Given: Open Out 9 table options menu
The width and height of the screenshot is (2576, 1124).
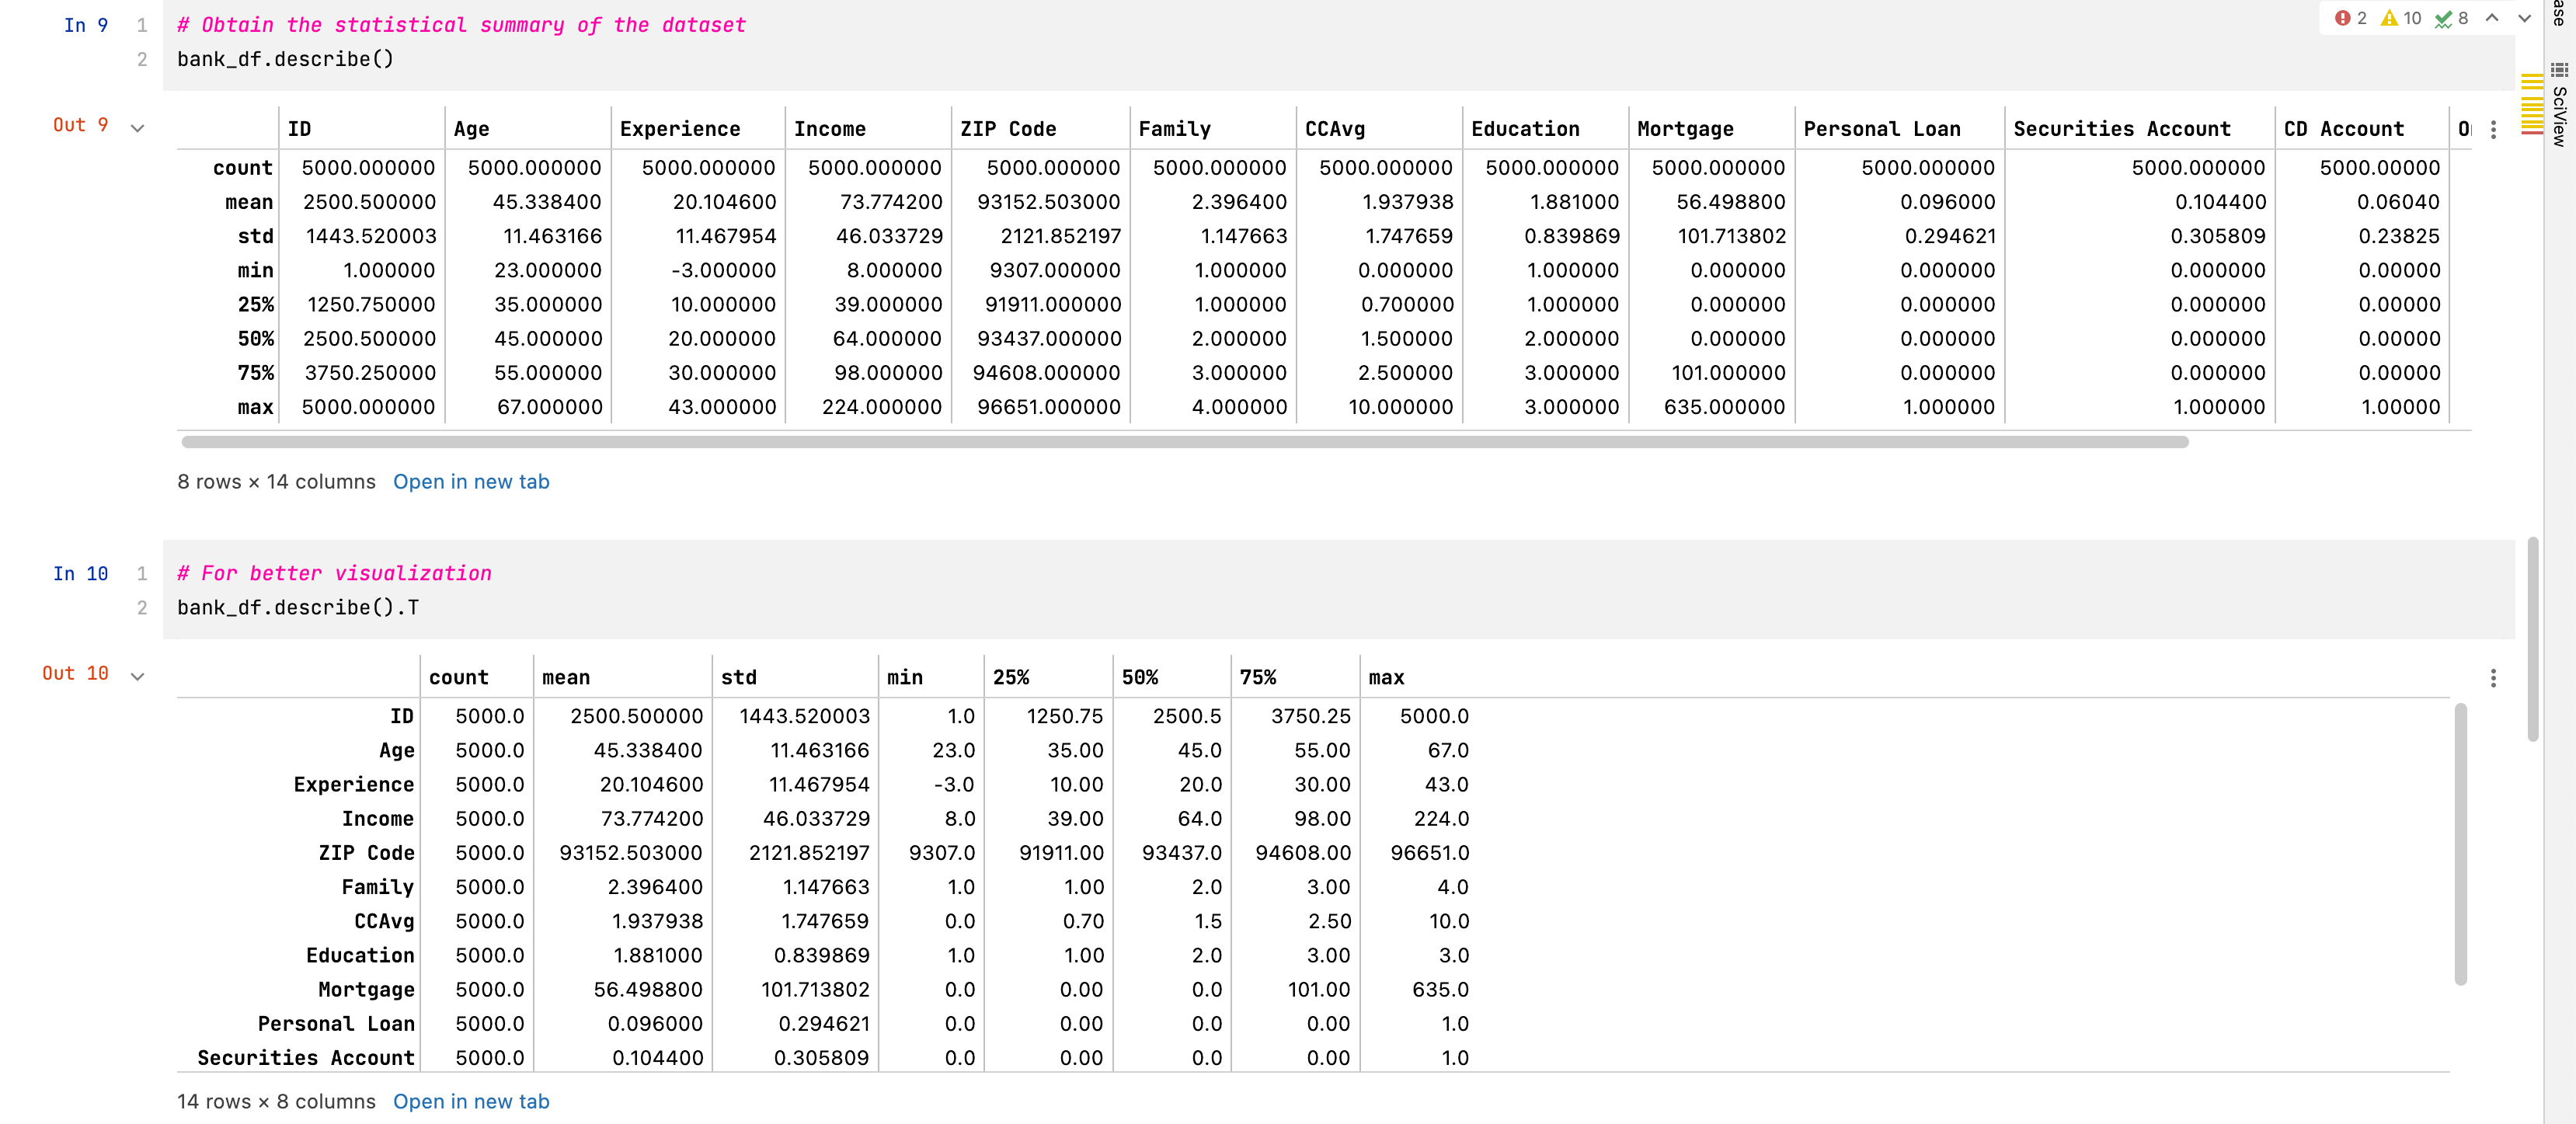Looking at the screenshot, I should [2493, 130].
